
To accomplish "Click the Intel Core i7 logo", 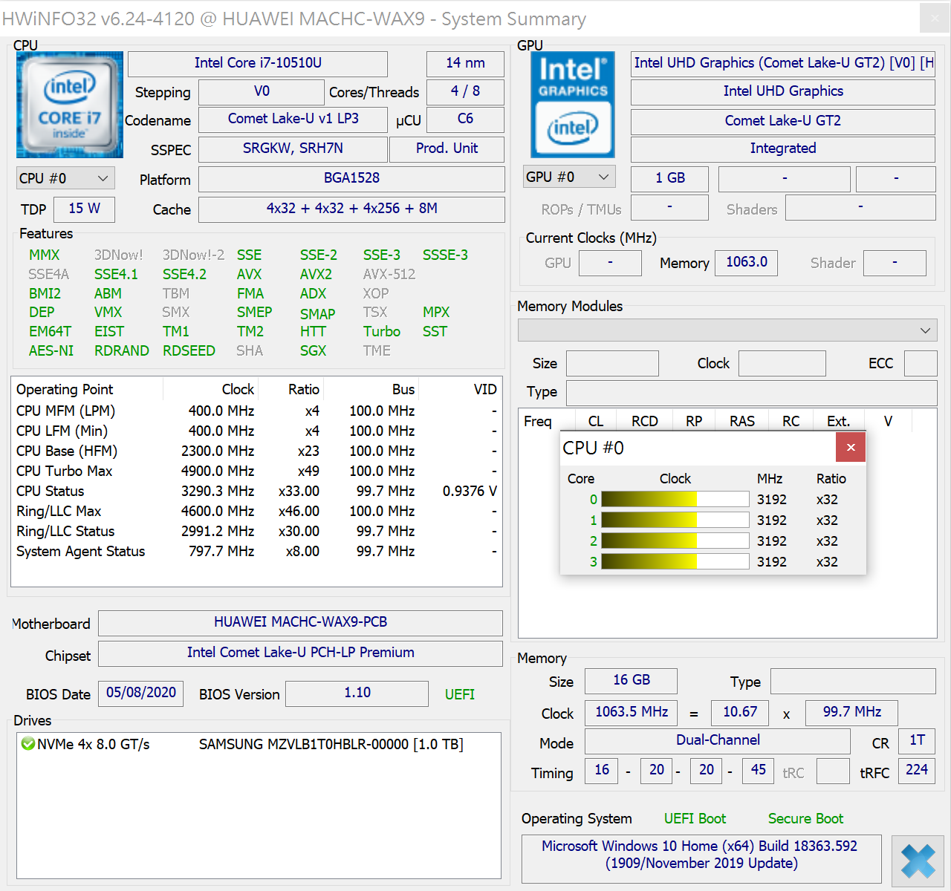I will click(70, 105).
